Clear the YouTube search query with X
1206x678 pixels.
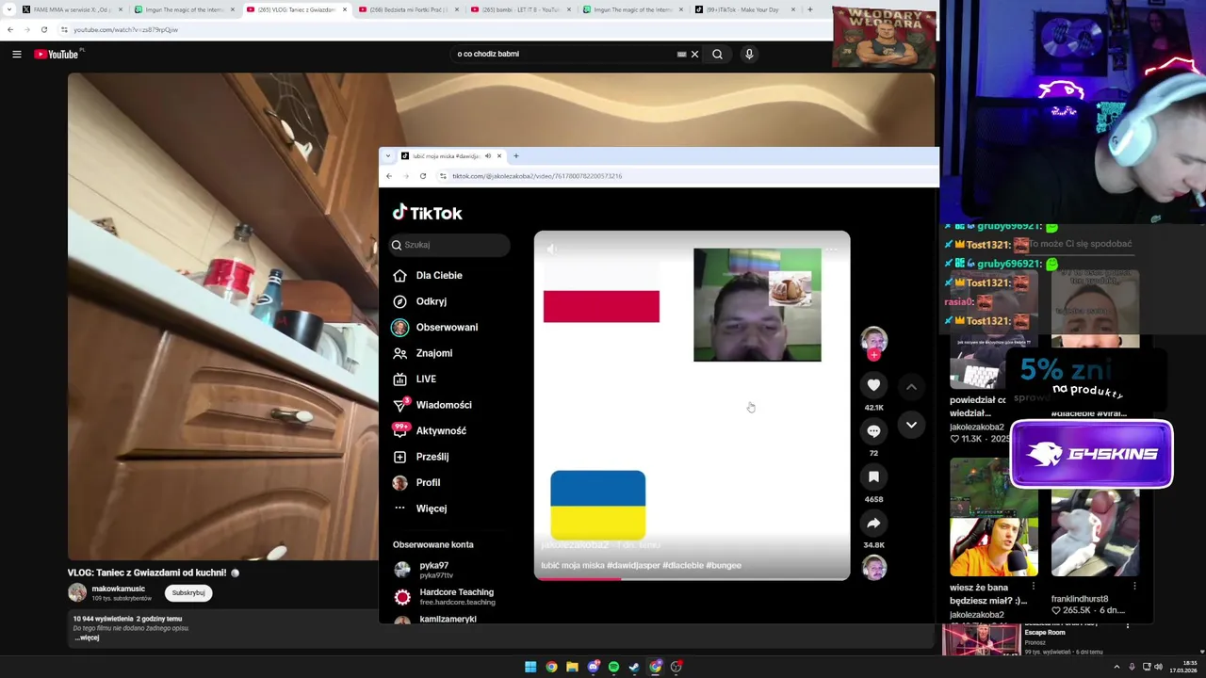coord(695,54)
